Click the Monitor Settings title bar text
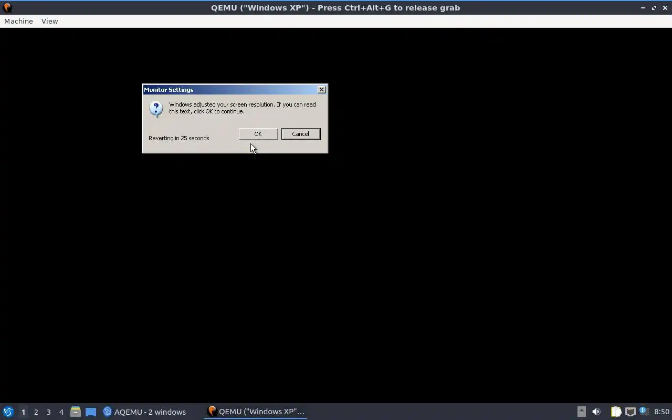Viewport: 672px width, 420px height. [169, 90]
